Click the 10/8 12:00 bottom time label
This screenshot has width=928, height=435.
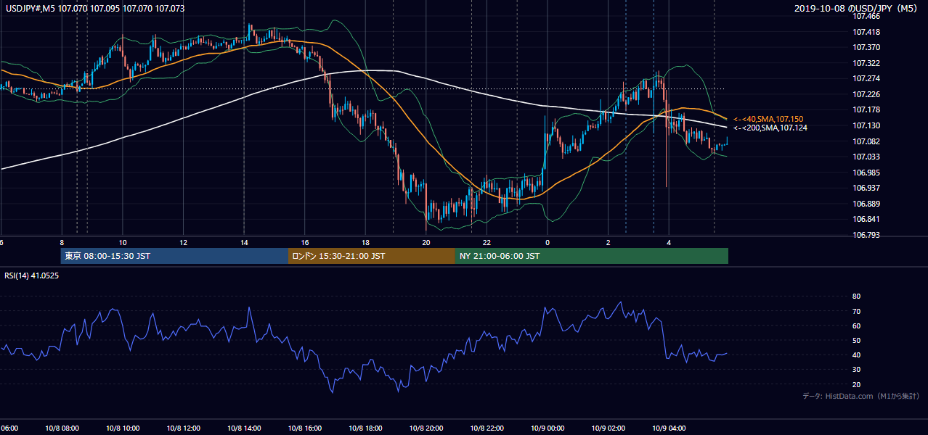183,428
